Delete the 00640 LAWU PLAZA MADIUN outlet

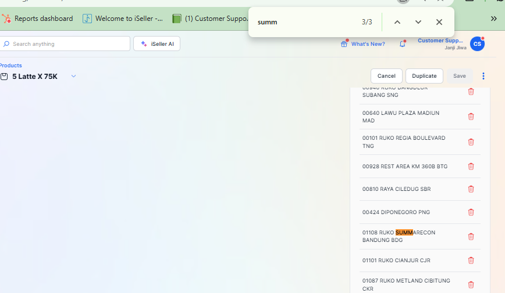click(x=471, y=117)
